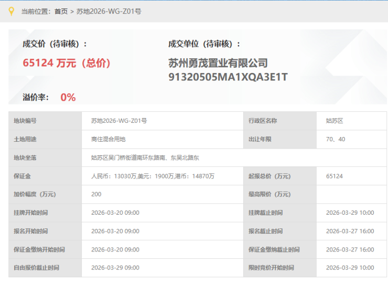Click the 0% premium rate value
The width and height of the screenshot is (388, 283).
(68, 97)
